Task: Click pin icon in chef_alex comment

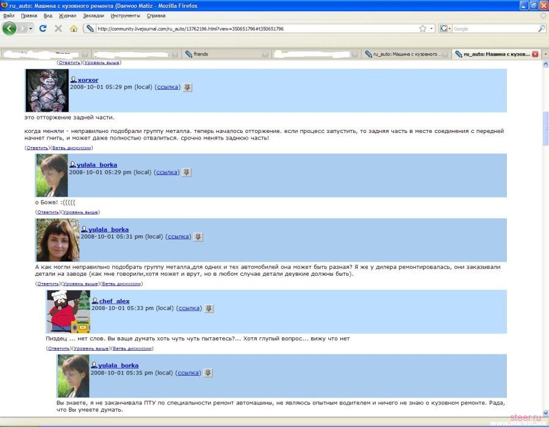Action: tap(209, 308)
